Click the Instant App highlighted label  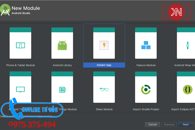click(x=104, y=65)
